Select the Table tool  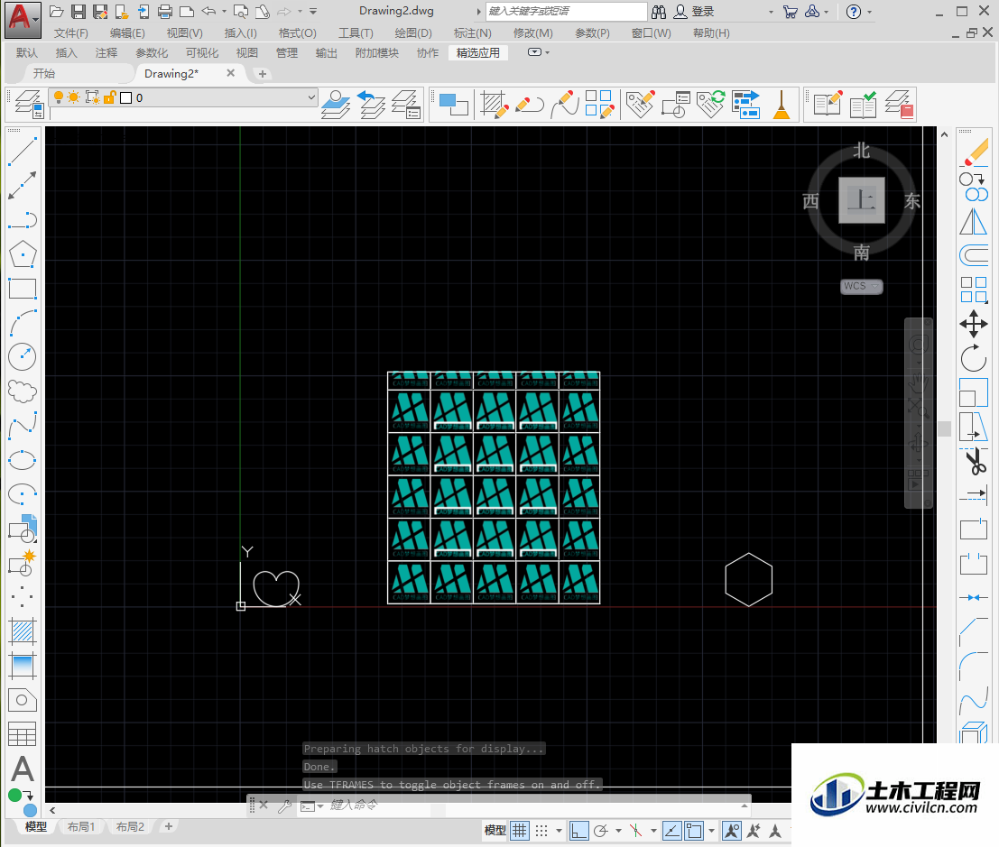23,734
